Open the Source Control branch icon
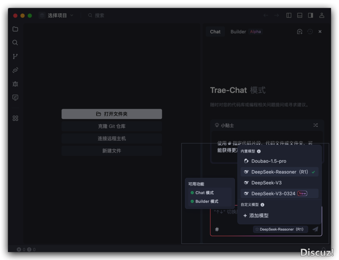 tap(15, 56)
